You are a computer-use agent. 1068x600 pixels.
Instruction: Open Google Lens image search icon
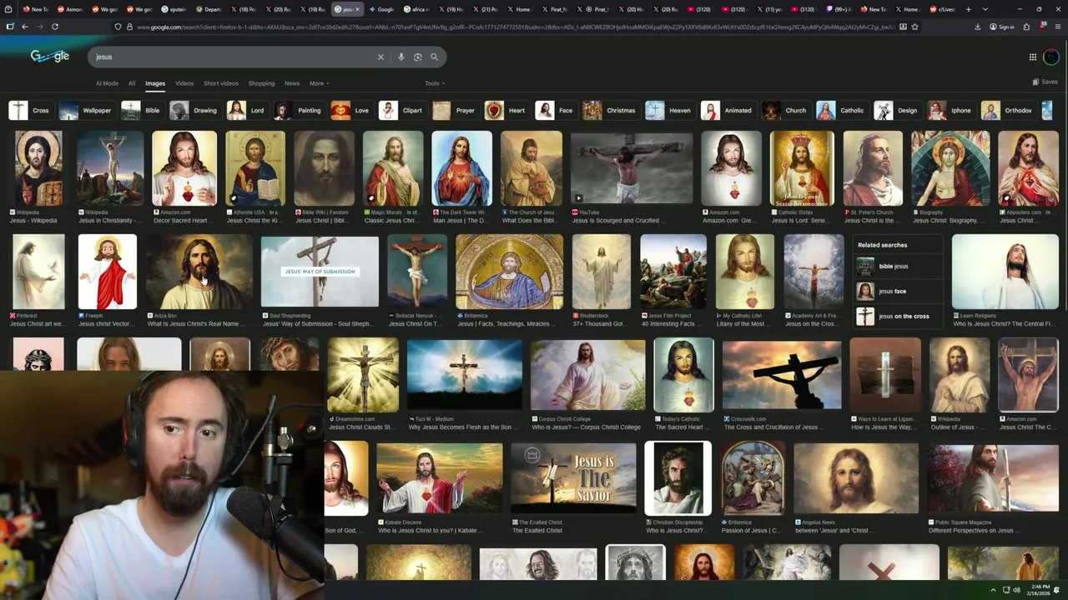click(x=418, y=57)
